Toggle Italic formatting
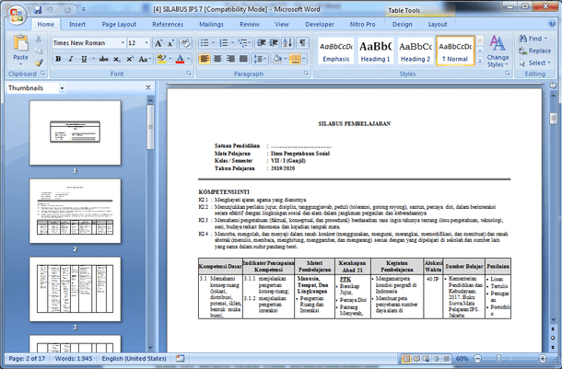Image resolution: width=562 pixels, height=369 pixels. coord(71,59)
